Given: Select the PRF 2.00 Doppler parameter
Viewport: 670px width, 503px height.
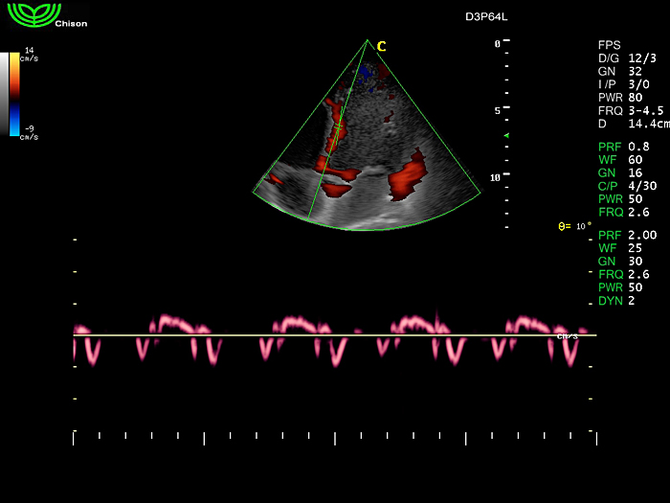Looking at the screenshot, I should pyautogui.click(x=627, y=235).
